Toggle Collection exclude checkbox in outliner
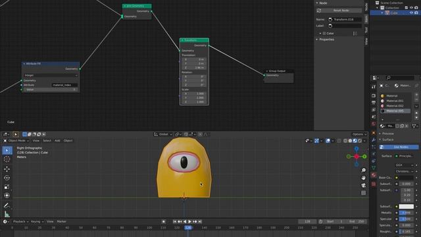 [x=407, y=8]
